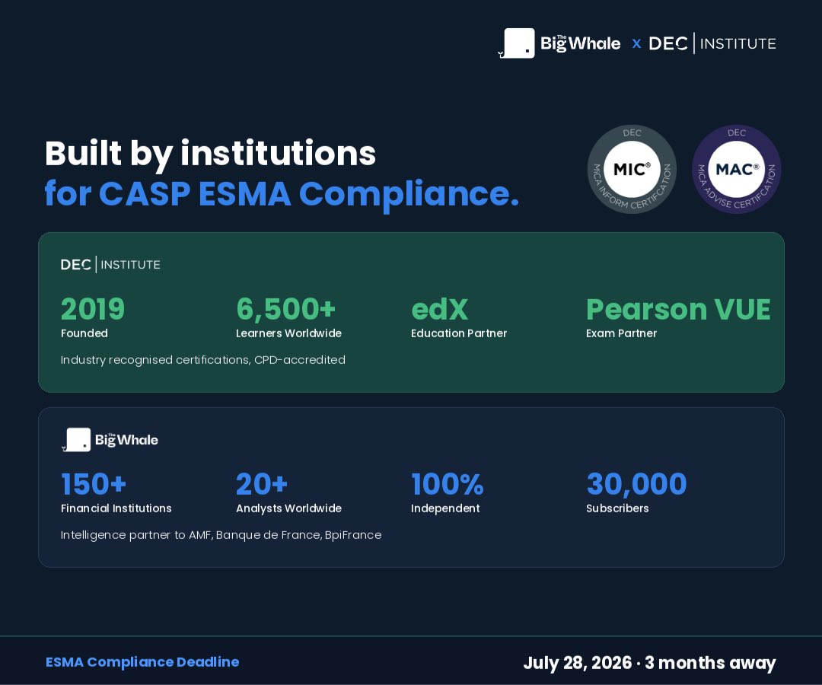
Task: Click the July 28, 2026 deadline countdown
Action: coord(649,663)
